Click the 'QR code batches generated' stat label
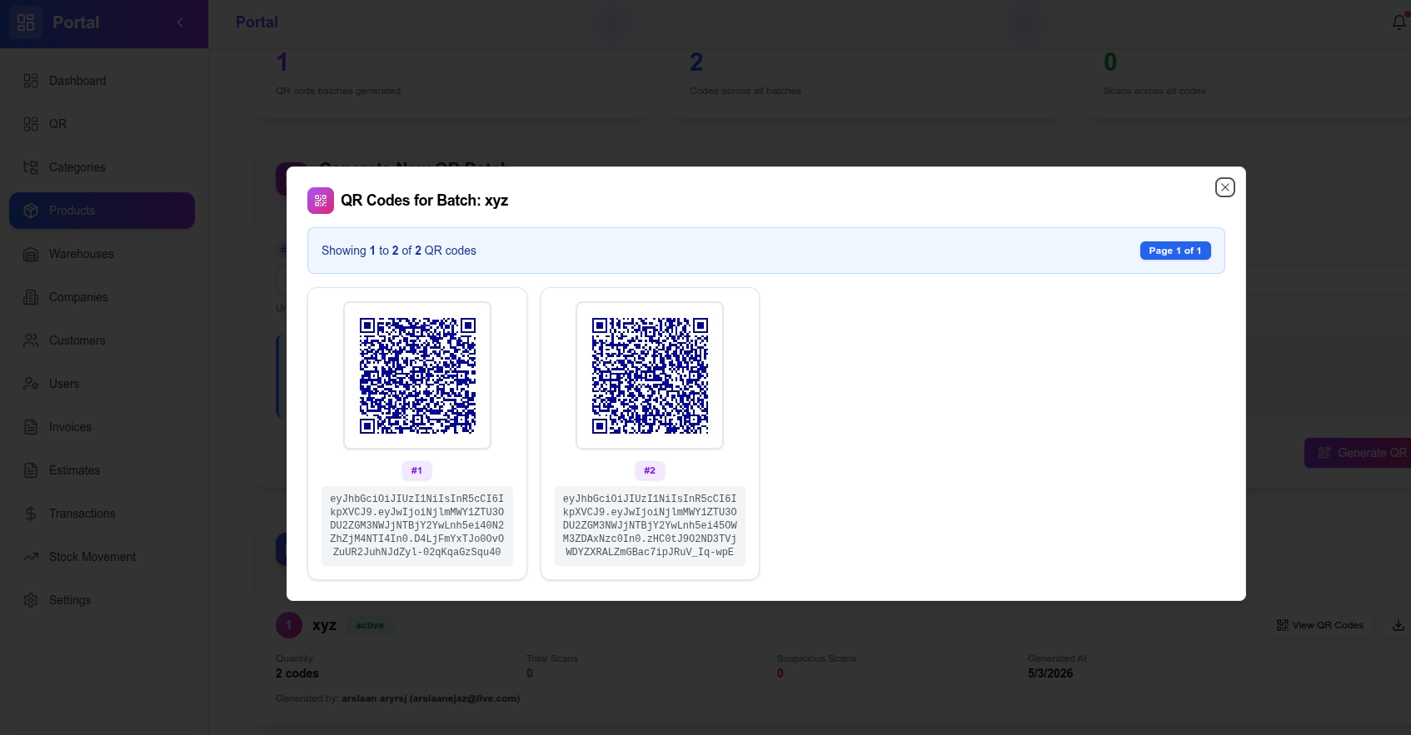Image resolution: width=1411 pixels, height=735 pixels. pos(338,91)
